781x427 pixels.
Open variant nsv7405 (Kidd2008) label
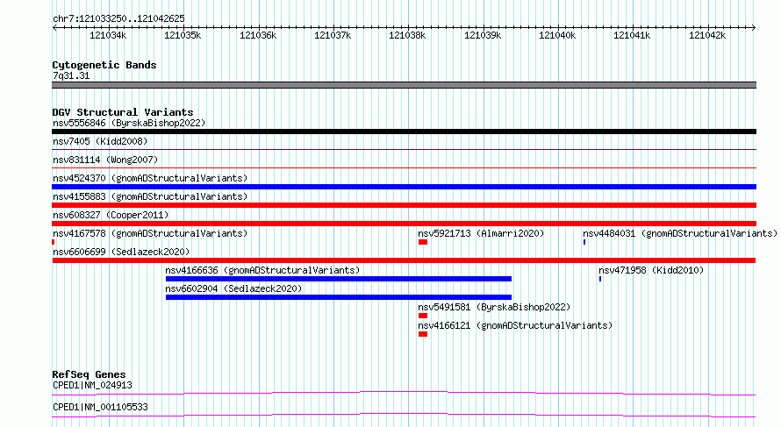click(x=100, y=141)
